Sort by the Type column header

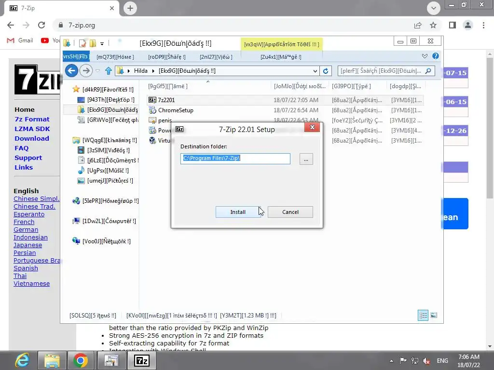[357, 86]
